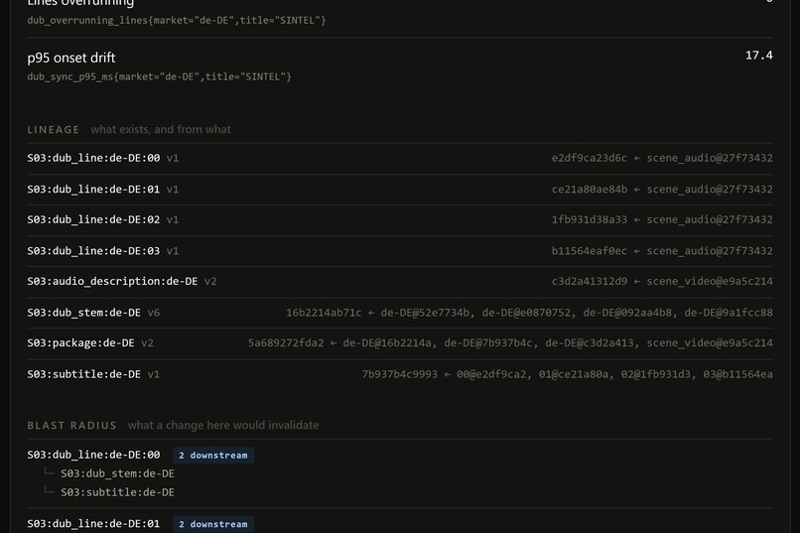Click hash 7b937b4c9993 subtitle sources
This screenshot has height=533, width=800.
click(567, 374)
